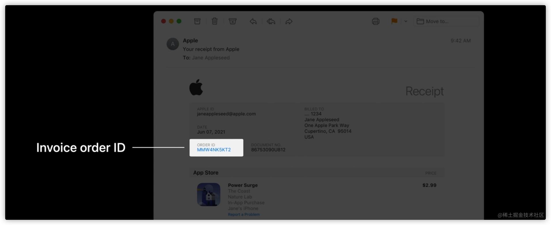Delete the email with trash icon
This screenshot has width=551, height=225.
pyautogui.click(x=215, y=21)
